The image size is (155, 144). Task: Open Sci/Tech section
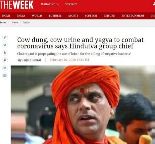tap(91, 16)
